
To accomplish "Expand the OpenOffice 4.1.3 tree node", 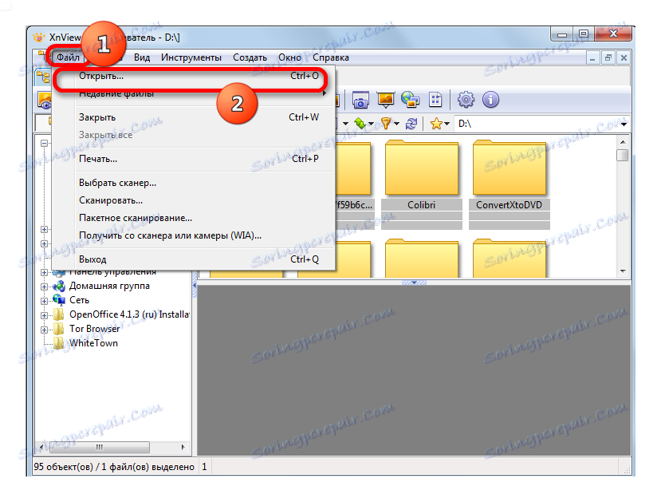I will 44,315.
